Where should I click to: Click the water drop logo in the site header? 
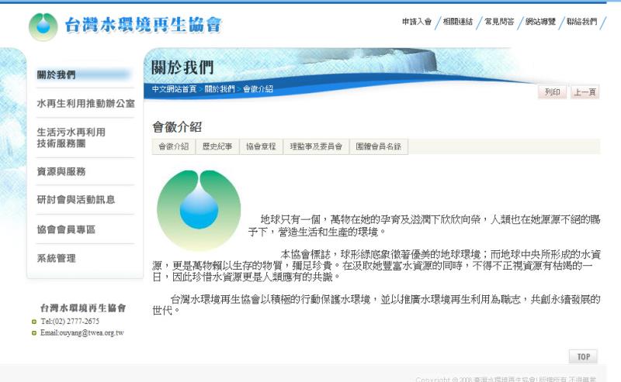(x=43, y=26)
